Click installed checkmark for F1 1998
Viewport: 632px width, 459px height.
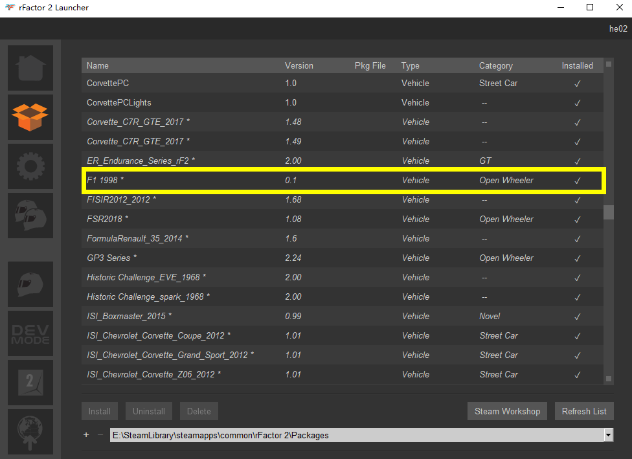pyautogui.click(x=577, y=181)
